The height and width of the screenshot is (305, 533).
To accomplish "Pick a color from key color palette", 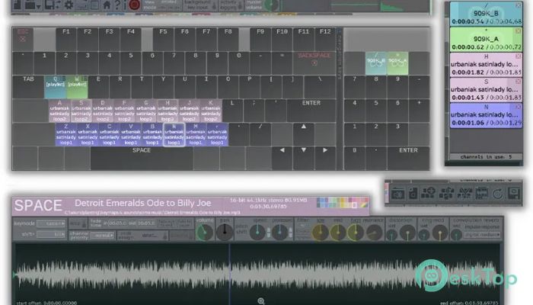I will (x=343, y=203).
